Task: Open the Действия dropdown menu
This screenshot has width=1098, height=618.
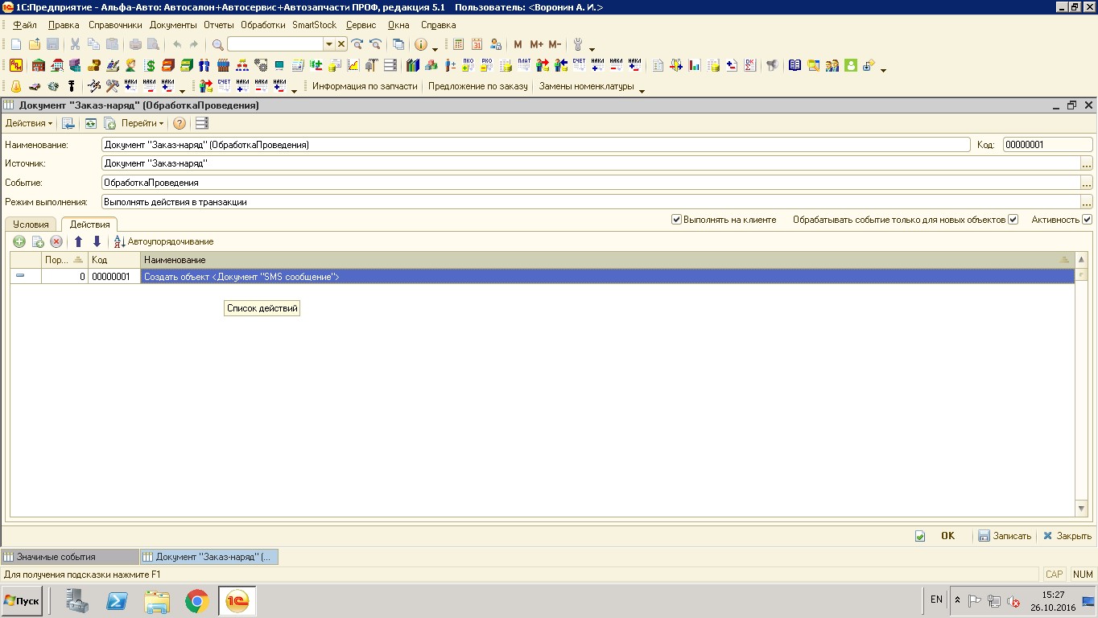Action: point(29,123)
